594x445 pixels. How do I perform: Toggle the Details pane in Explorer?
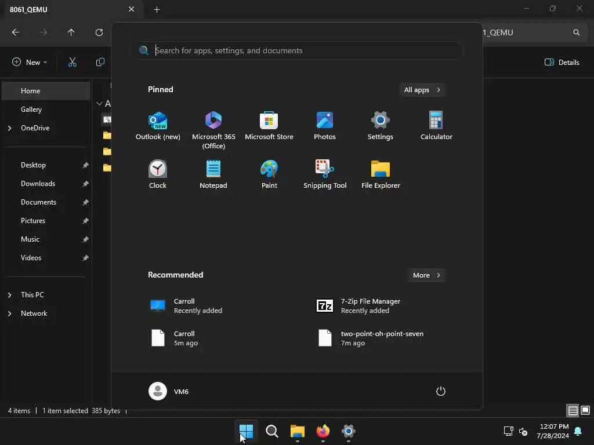pyautogui.click(x=562, y=63)
